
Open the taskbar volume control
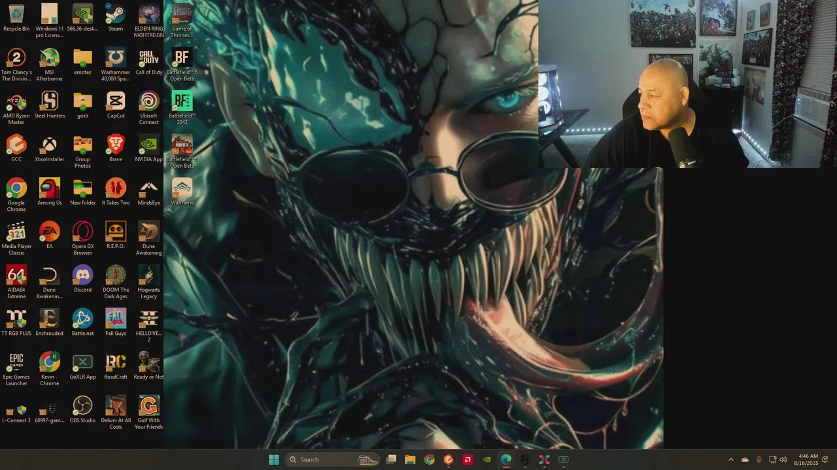click(x=783, y=460)
